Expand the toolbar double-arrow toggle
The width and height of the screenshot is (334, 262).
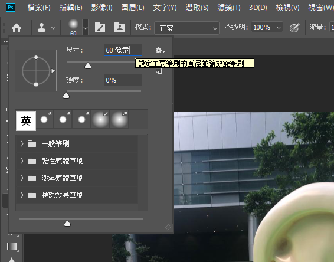[x=5, y=41]
